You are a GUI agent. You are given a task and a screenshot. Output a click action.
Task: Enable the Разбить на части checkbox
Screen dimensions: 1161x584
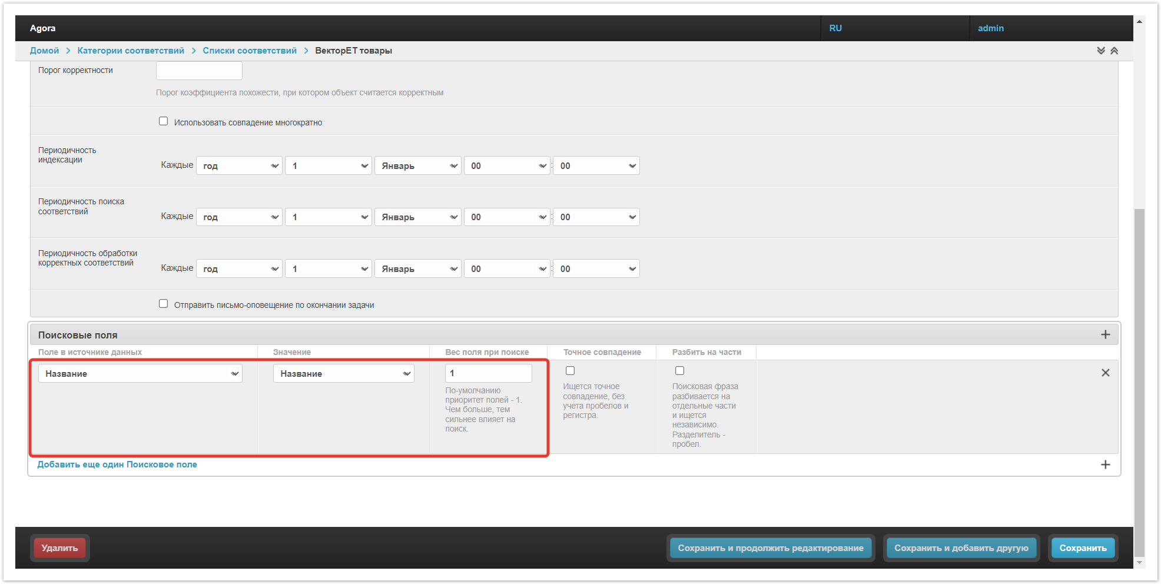tap(679, 371)
